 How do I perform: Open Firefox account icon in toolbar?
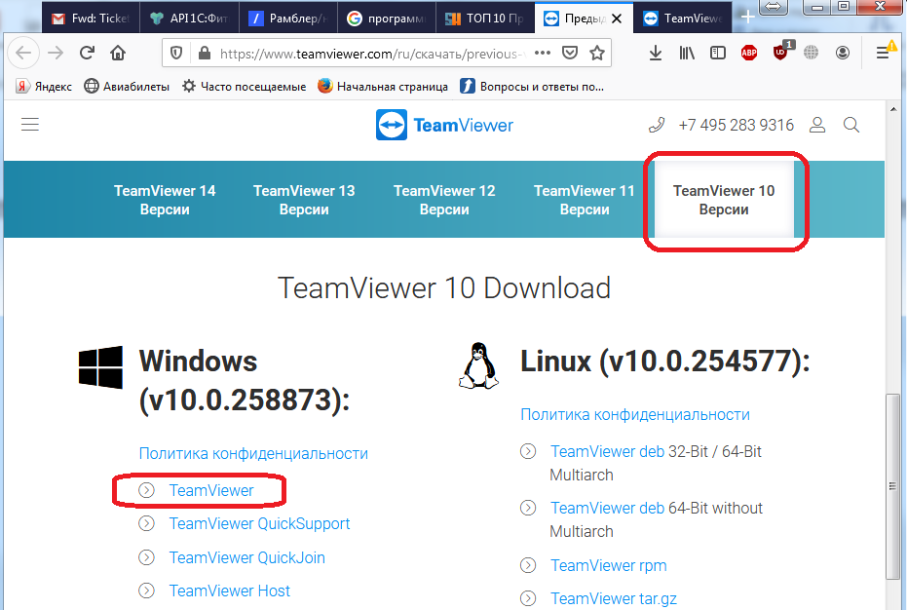(843, 54)
